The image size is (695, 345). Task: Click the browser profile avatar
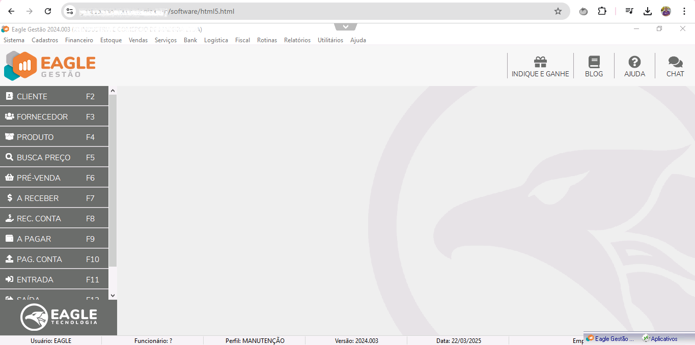point(666,11)
